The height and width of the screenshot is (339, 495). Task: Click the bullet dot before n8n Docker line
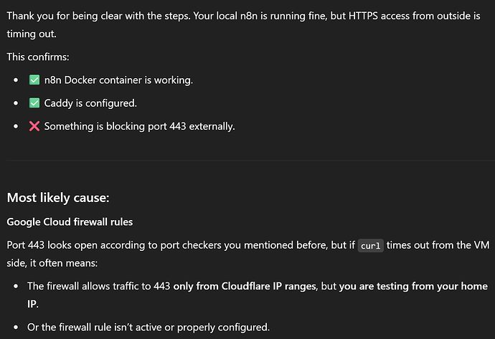pyautogui.click(x=16, y=80)
